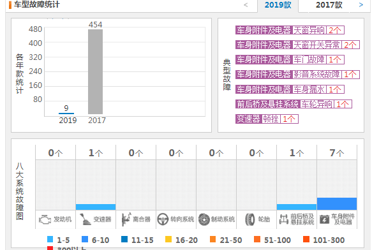Viewport: 372px width, 250px height.
Task: Click the 转向系统 steering wheel icon
Action: click(x=163, y=219)
